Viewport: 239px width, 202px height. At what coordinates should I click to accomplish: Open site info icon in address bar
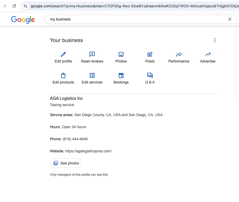pyautogui.click(x=25, y=6)
